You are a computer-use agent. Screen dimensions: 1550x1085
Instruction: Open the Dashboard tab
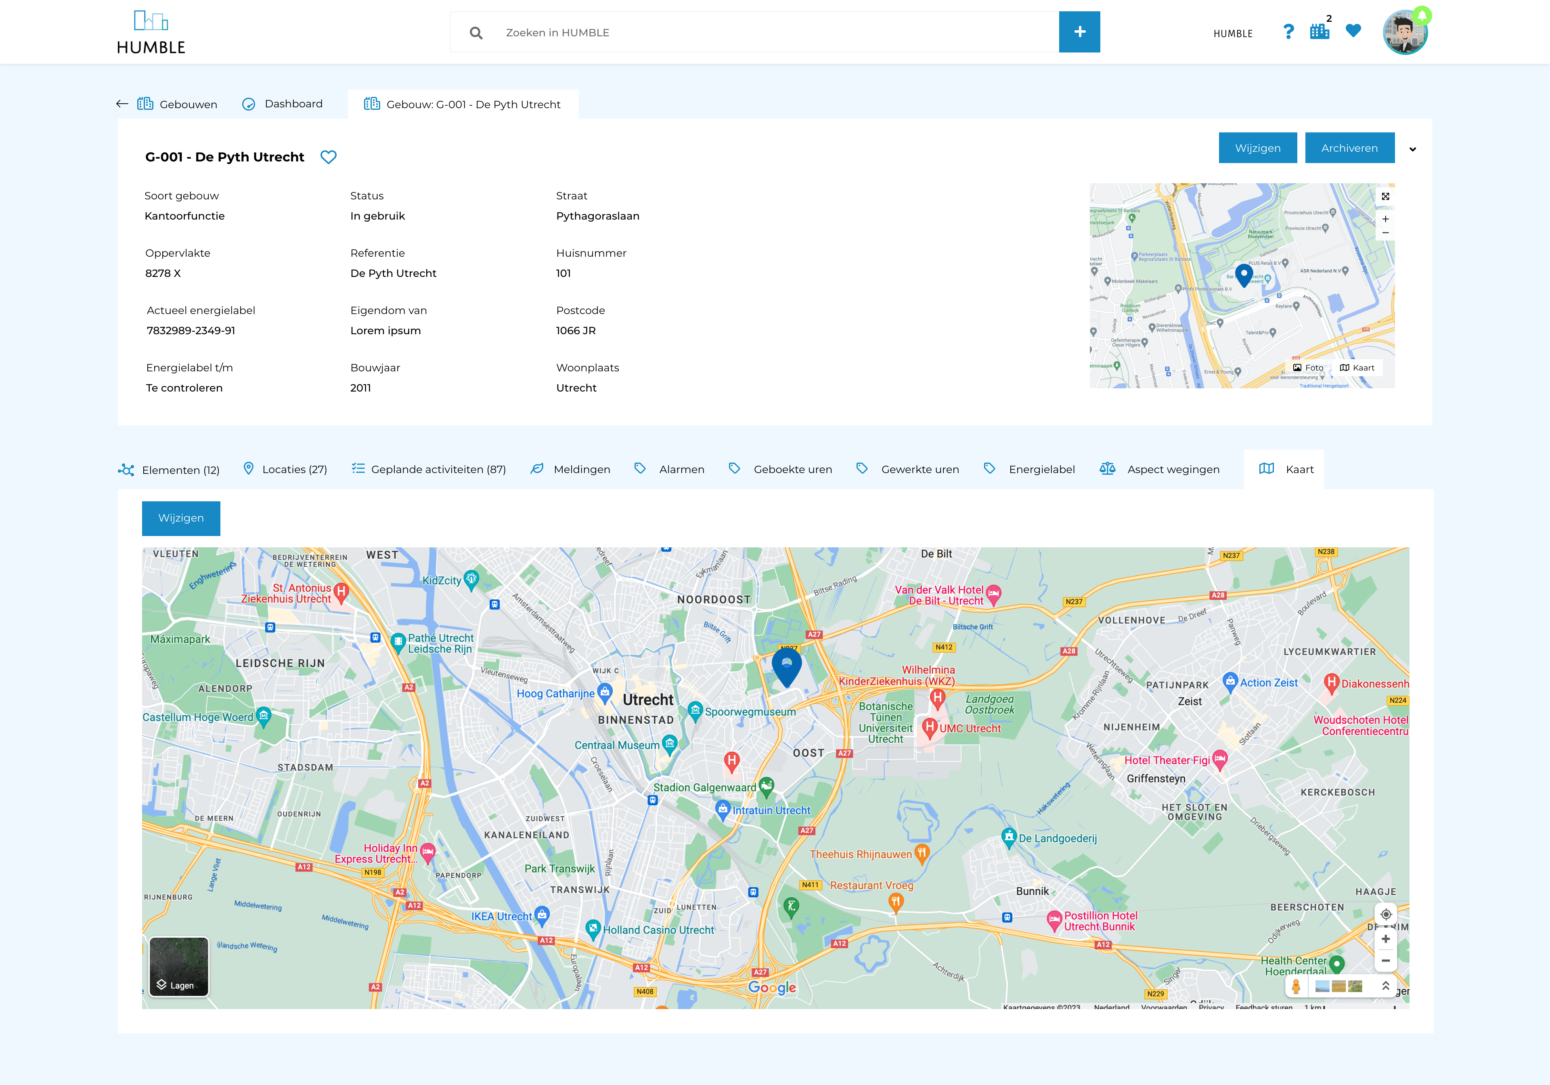[282, 103]
